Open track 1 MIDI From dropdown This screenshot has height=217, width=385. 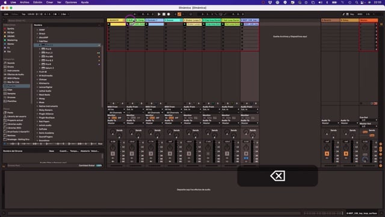point(116,110)
